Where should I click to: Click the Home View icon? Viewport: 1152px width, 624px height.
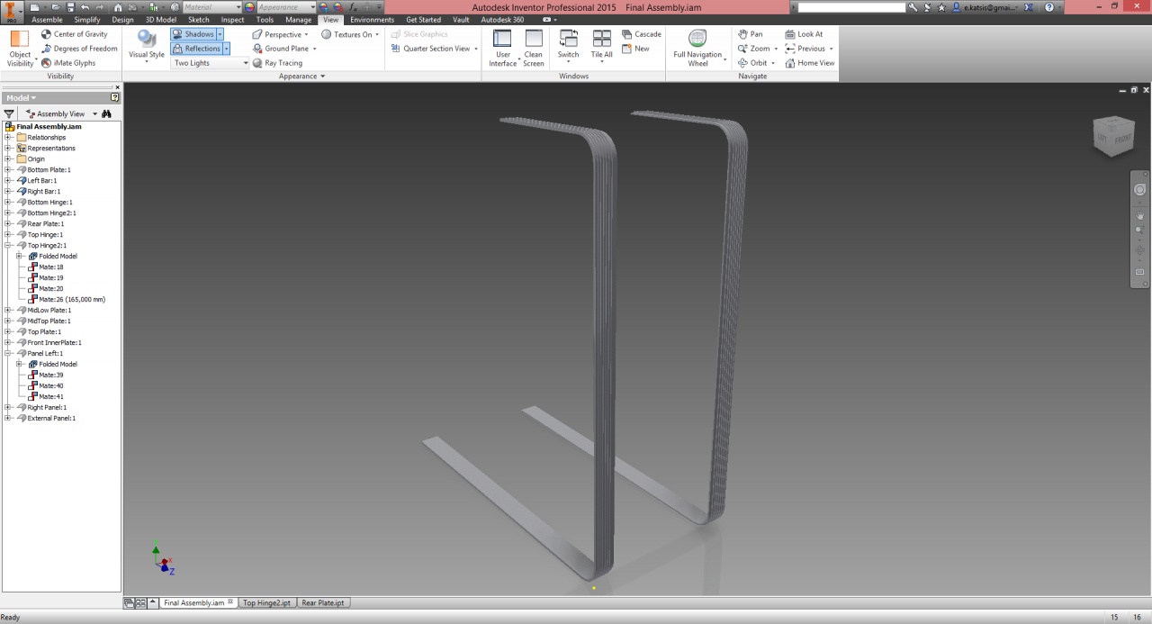790,63
